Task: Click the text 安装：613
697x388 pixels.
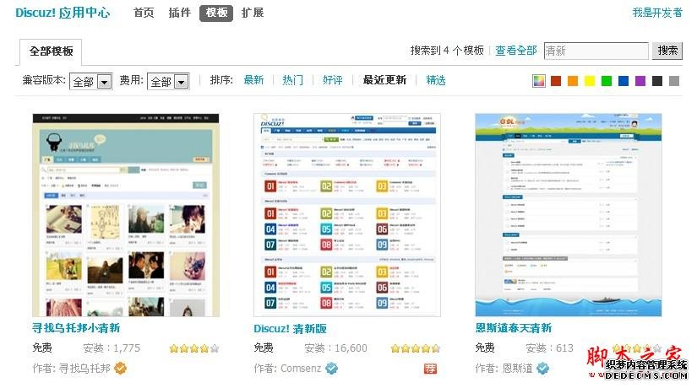Action: tap(549, 348)
